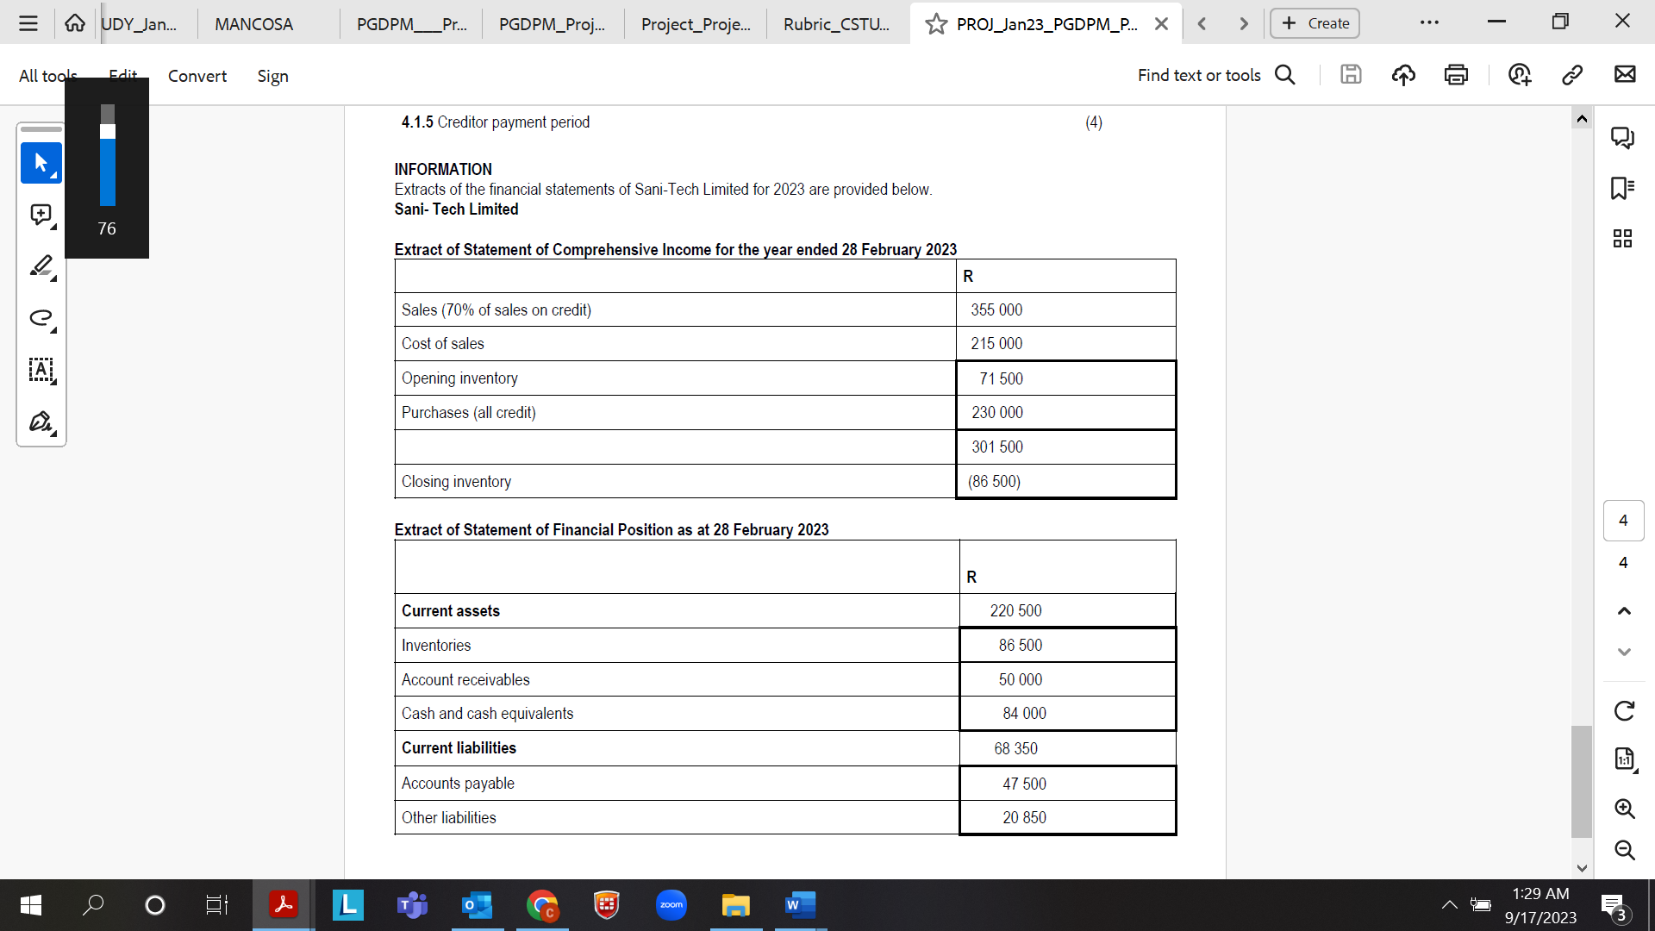1655x931 pixels.
Task: Print the document with printer icon
Action: (1456, 75)
